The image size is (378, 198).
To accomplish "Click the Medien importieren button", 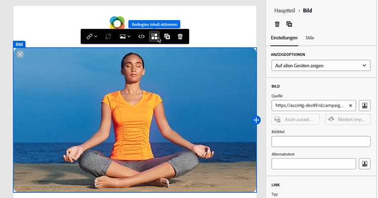I will pos(348,120).
